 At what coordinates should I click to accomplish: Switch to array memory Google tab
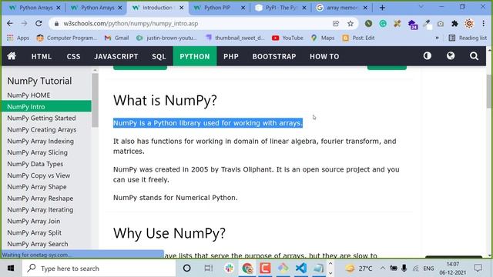(342, 8)
